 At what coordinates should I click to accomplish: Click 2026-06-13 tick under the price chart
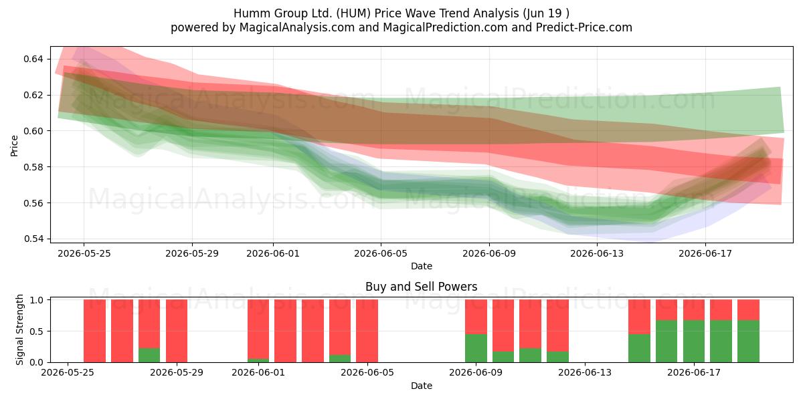598,253
